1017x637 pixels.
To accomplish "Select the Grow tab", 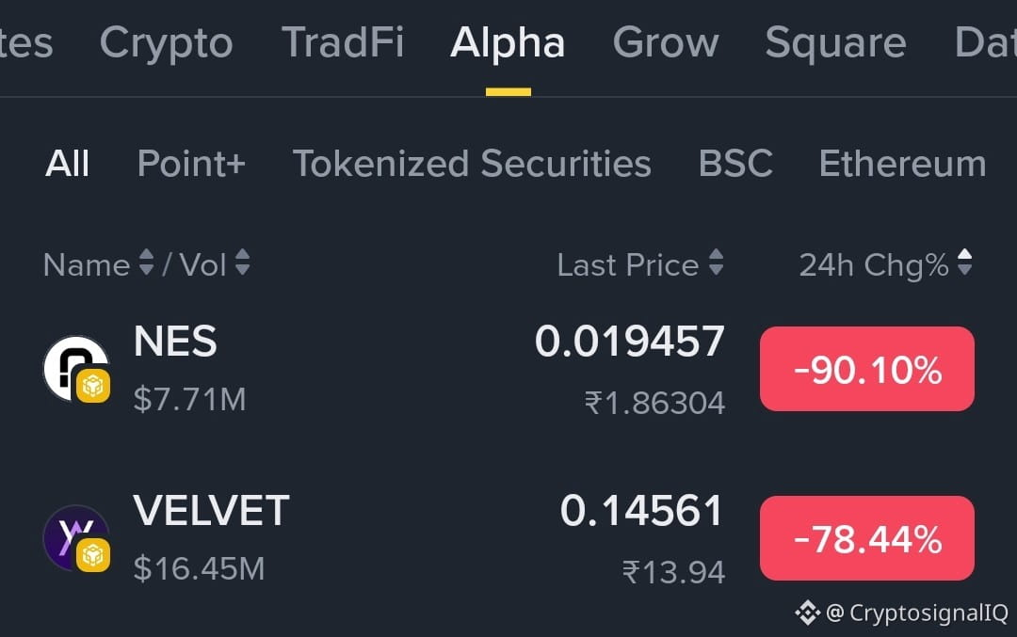I will click(666, 42).
